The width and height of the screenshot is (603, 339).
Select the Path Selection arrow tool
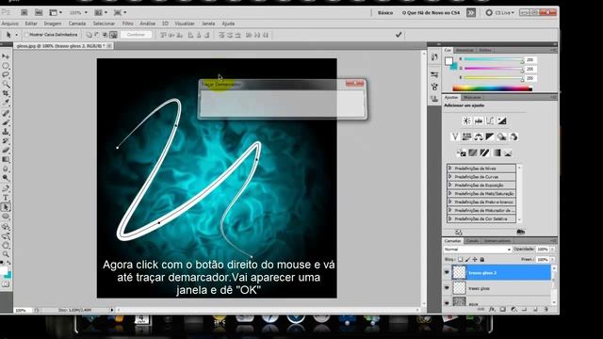(6, 207)
